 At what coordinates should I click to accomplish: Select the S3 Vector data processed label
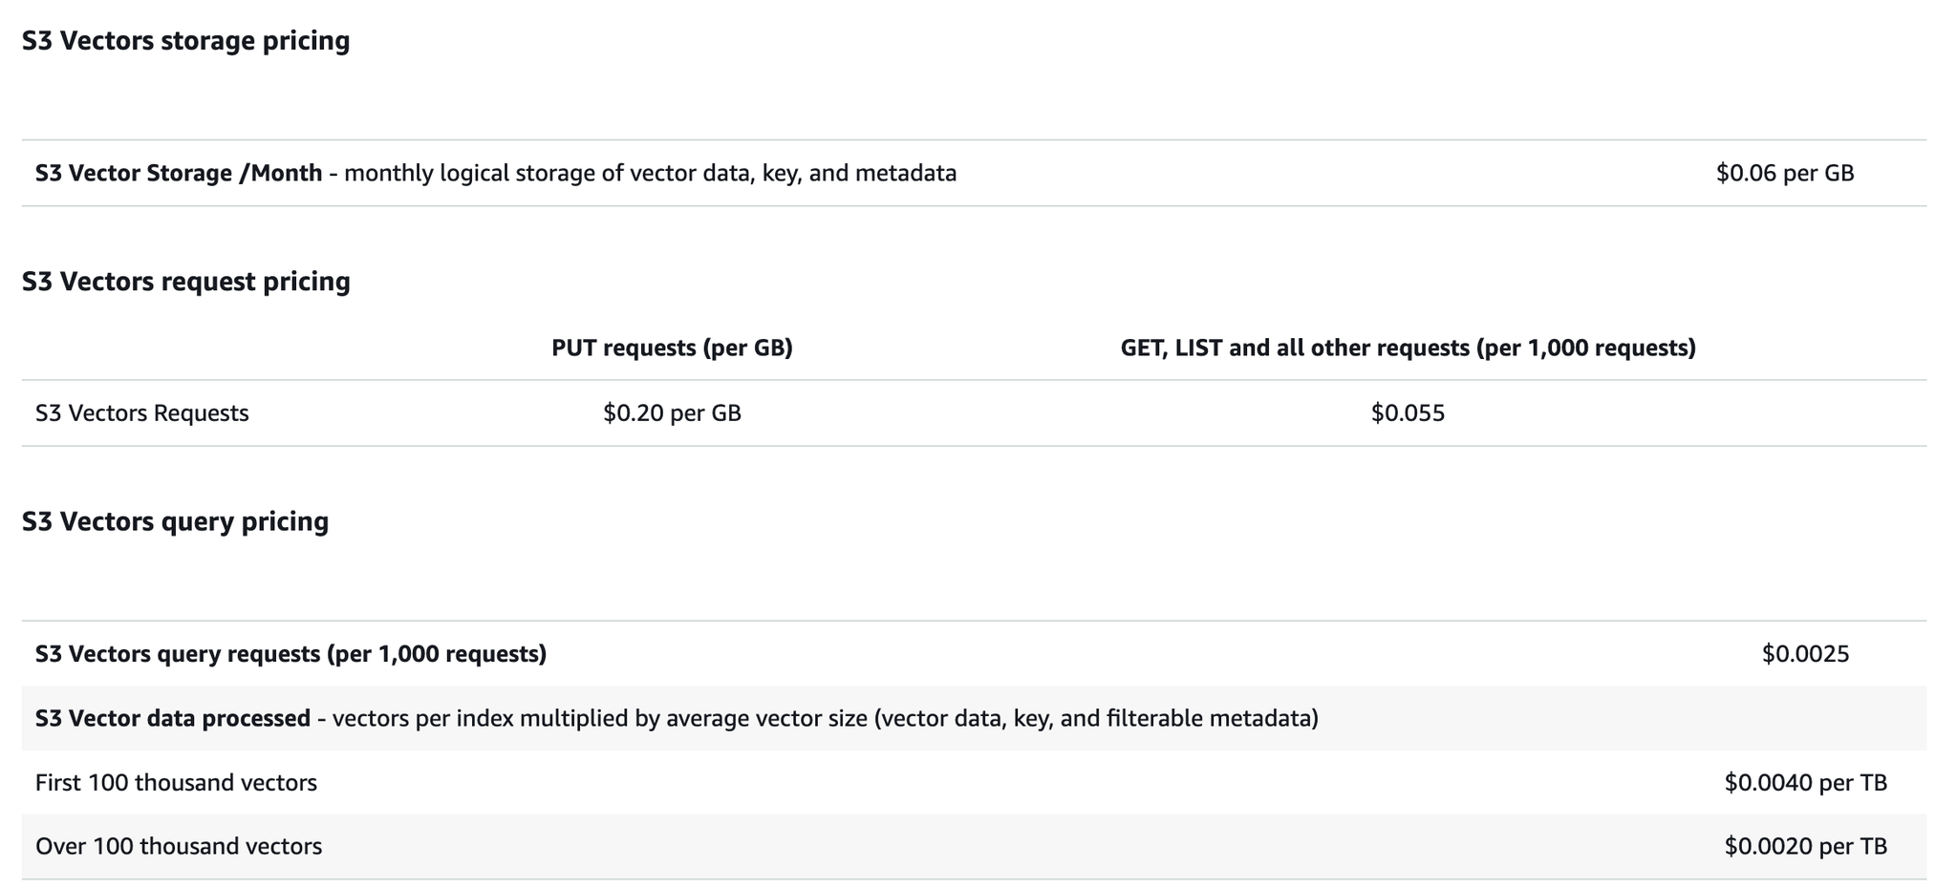coord(173,718)
